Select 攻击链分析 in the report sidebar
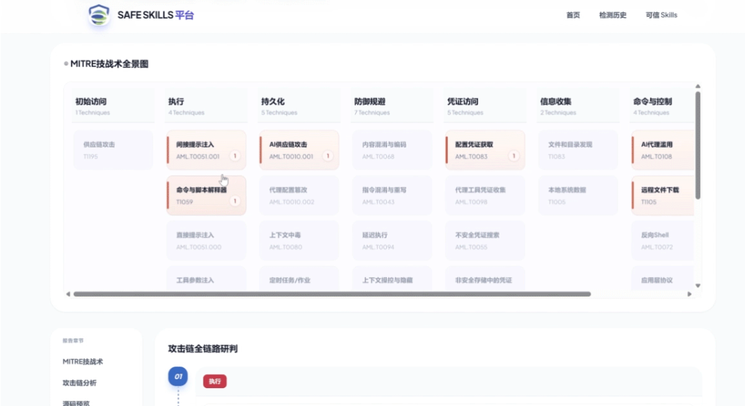Screen dimensions: 745x406 click(85, 383)
